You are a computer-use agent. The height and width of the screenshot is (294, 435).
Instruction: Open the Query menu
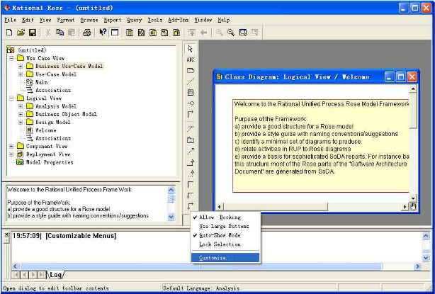coord(135,20)
